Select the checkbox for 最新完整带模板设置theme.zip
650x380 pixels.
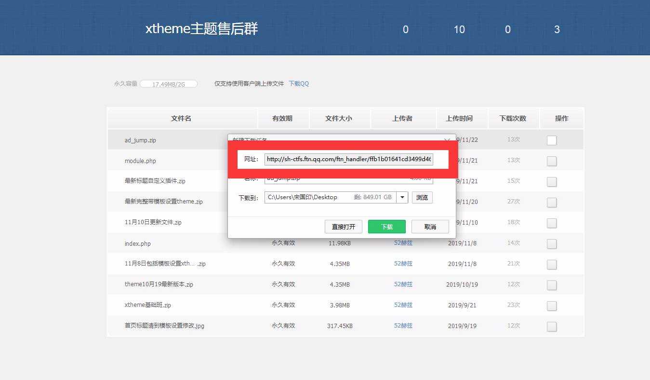coord(552,203)
